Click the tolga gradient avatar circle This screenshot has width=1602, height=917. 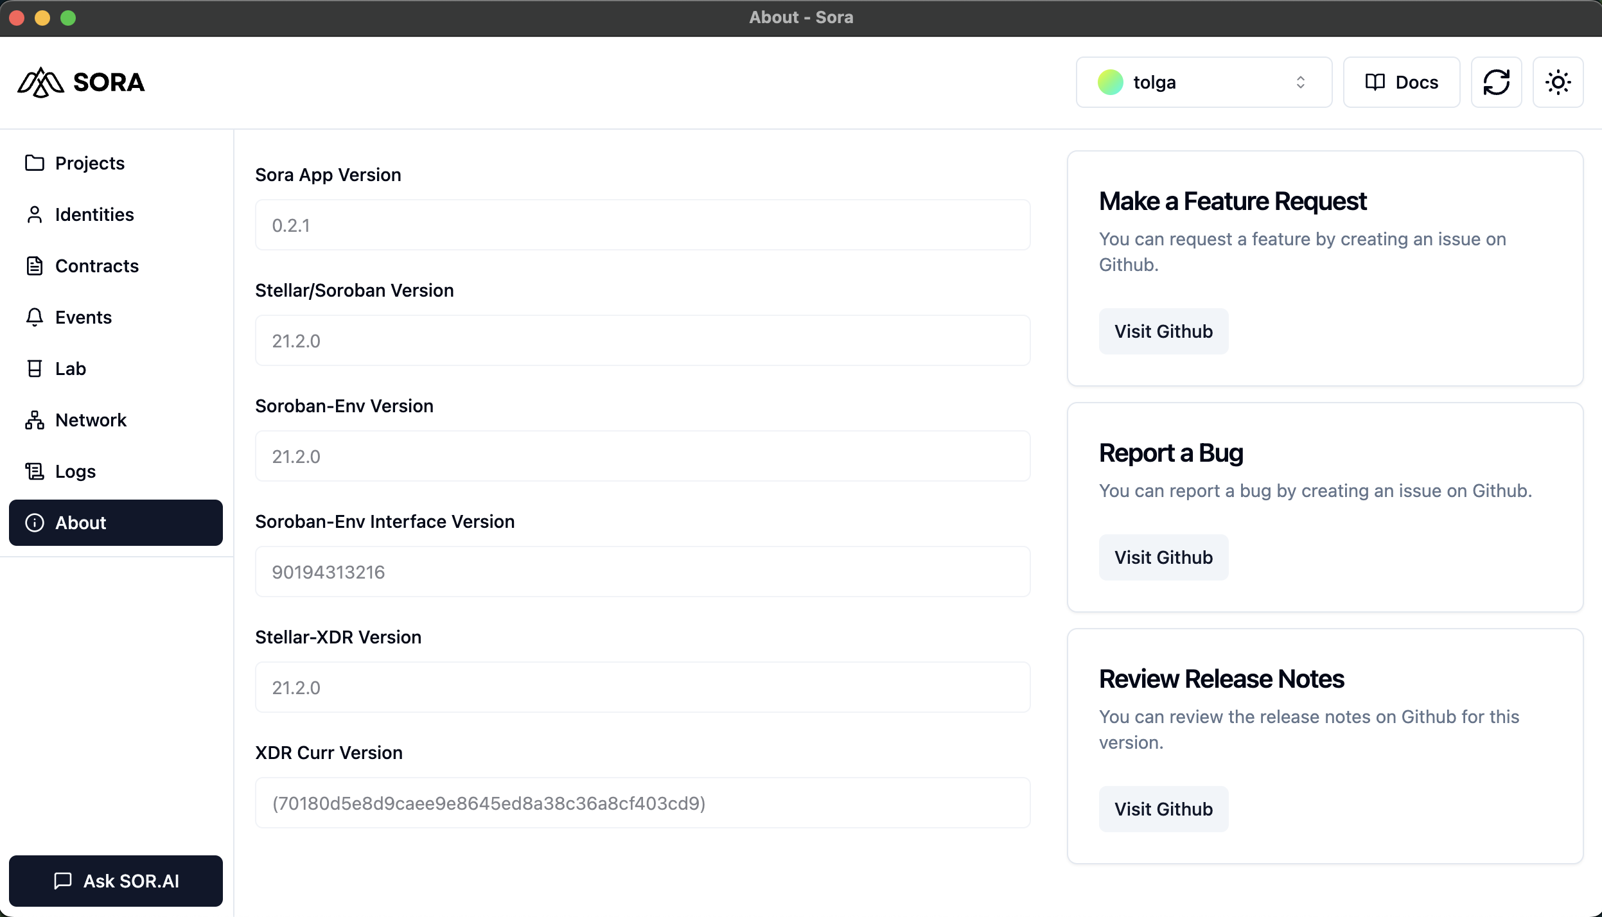point(1110,82)
